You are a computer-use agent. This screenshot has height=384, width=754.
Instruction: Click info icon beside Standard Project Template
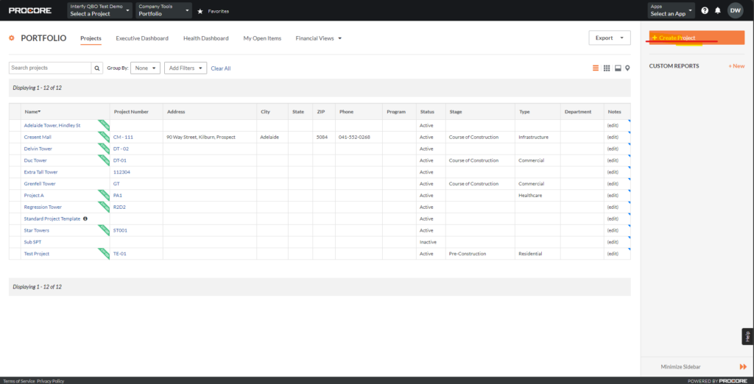click(x=85, y=218)
